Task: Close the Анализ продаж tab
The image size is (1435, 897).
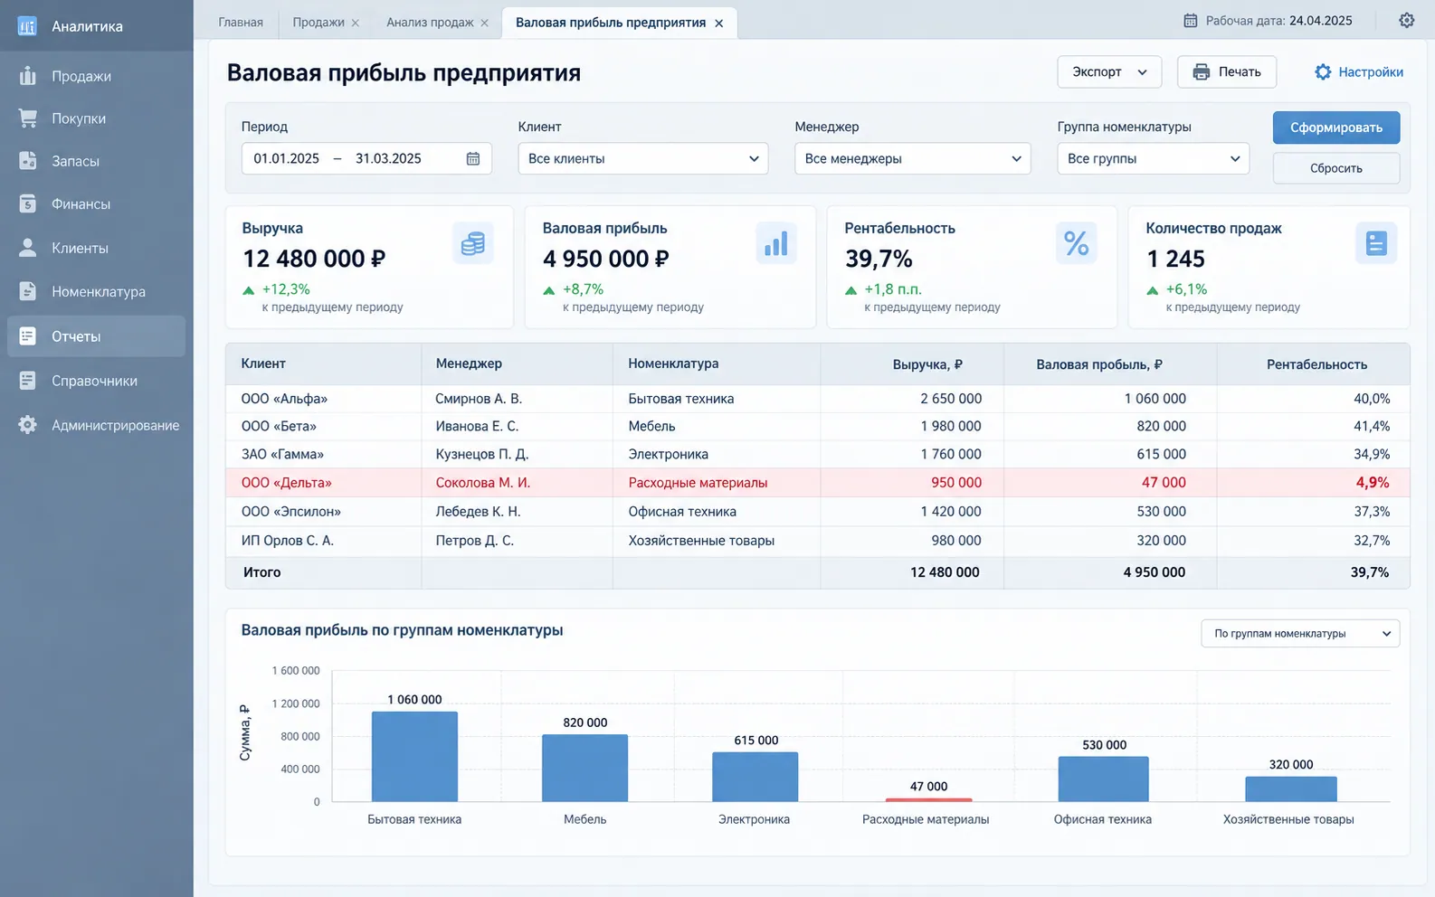Action: 484,24
